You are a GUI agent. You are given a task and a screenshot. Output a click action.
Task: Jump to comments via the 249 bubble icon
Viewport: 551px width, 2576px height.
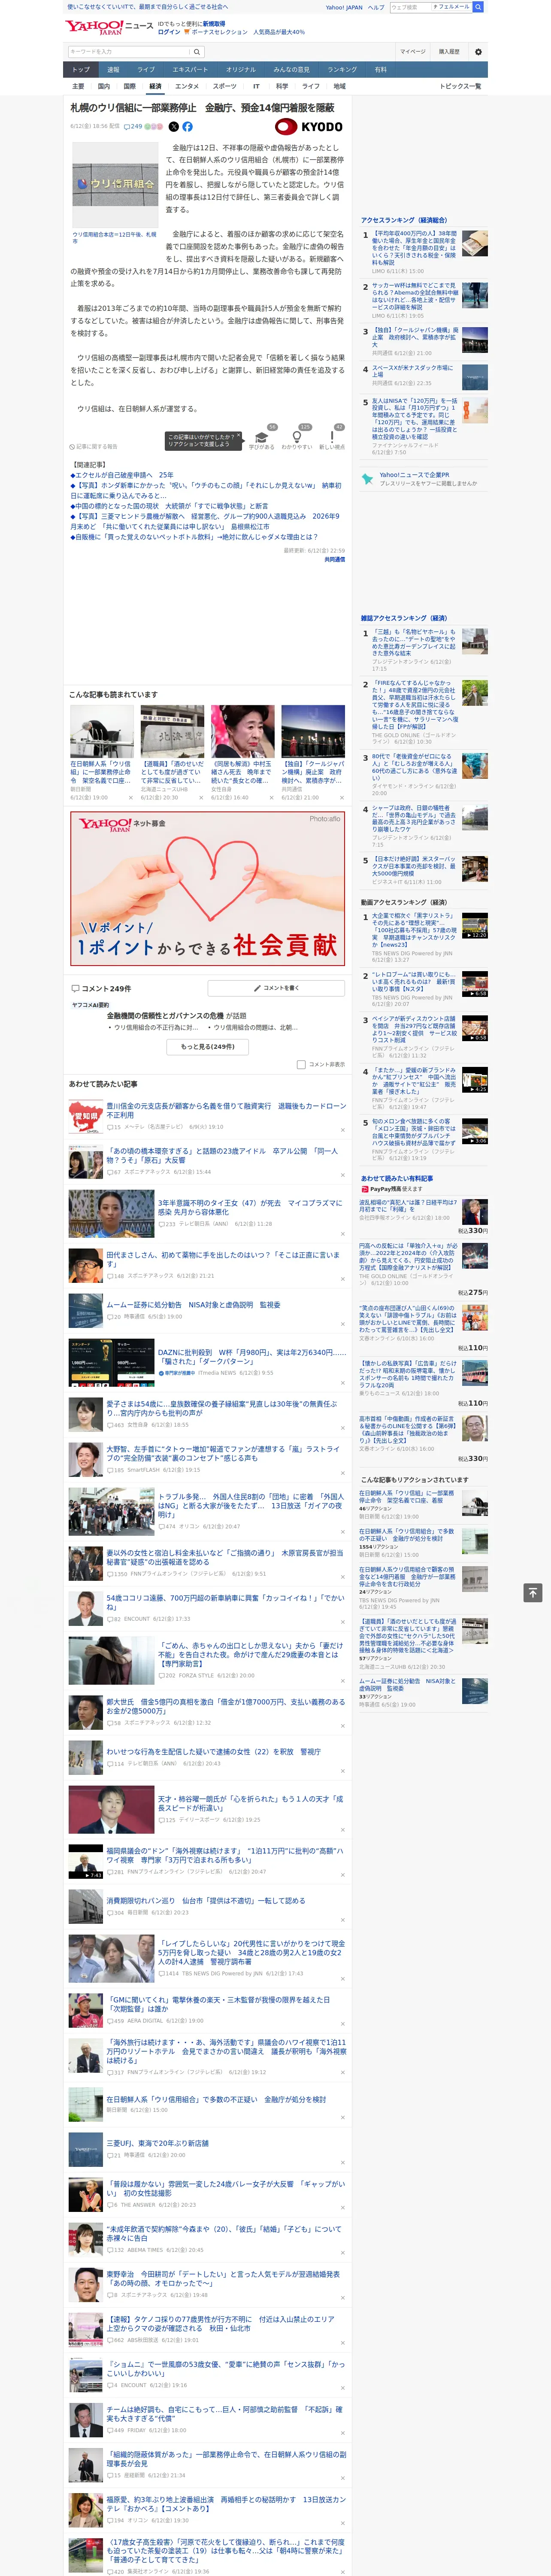134,127
